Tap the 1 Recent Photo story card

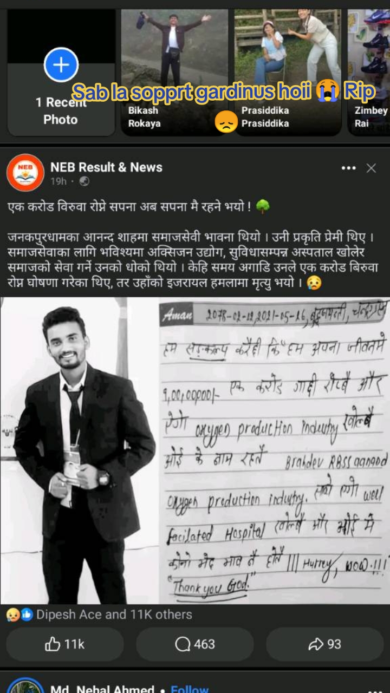pos(61,72)
